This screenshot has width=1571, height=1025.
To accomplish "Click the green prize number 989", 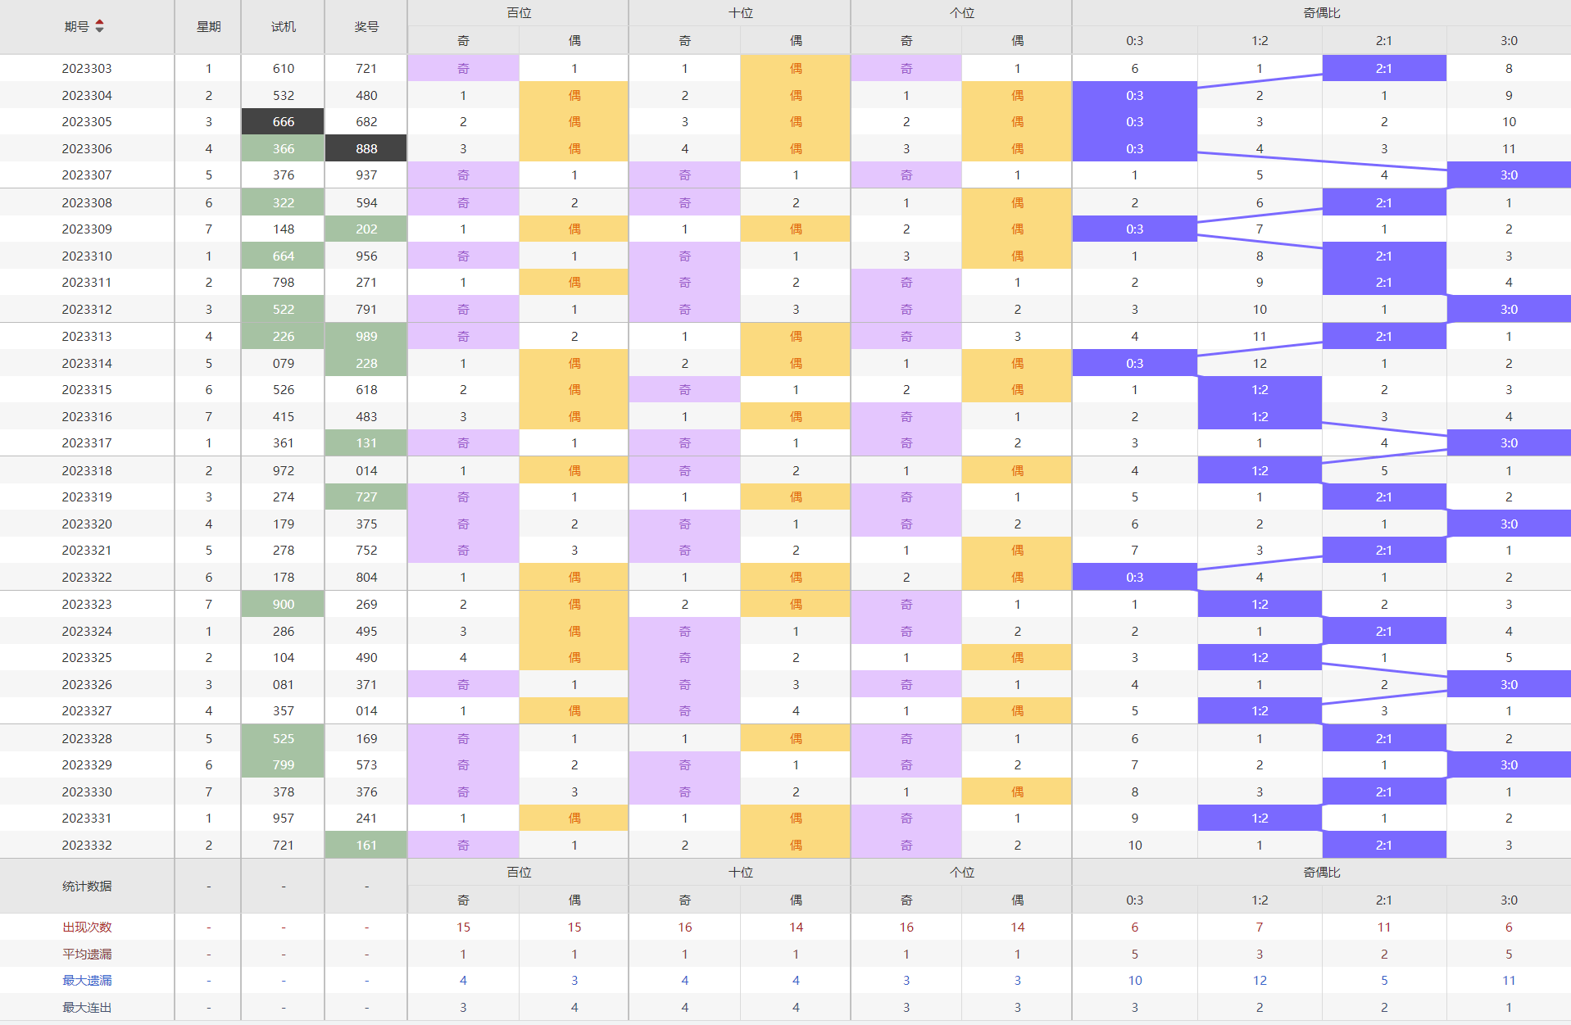I will click(366, 336).
